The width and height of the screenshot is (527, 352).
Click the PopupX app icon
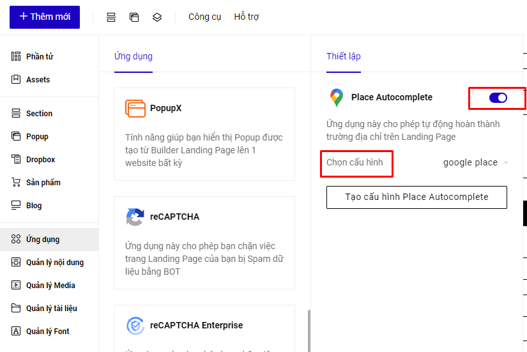pyautogui.click(x=135, y=109)
